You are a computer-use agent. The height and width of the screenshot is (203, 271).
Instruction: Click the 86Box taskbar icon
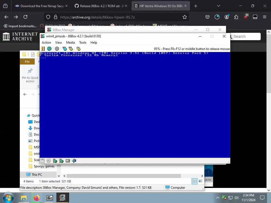pos(62,198)
